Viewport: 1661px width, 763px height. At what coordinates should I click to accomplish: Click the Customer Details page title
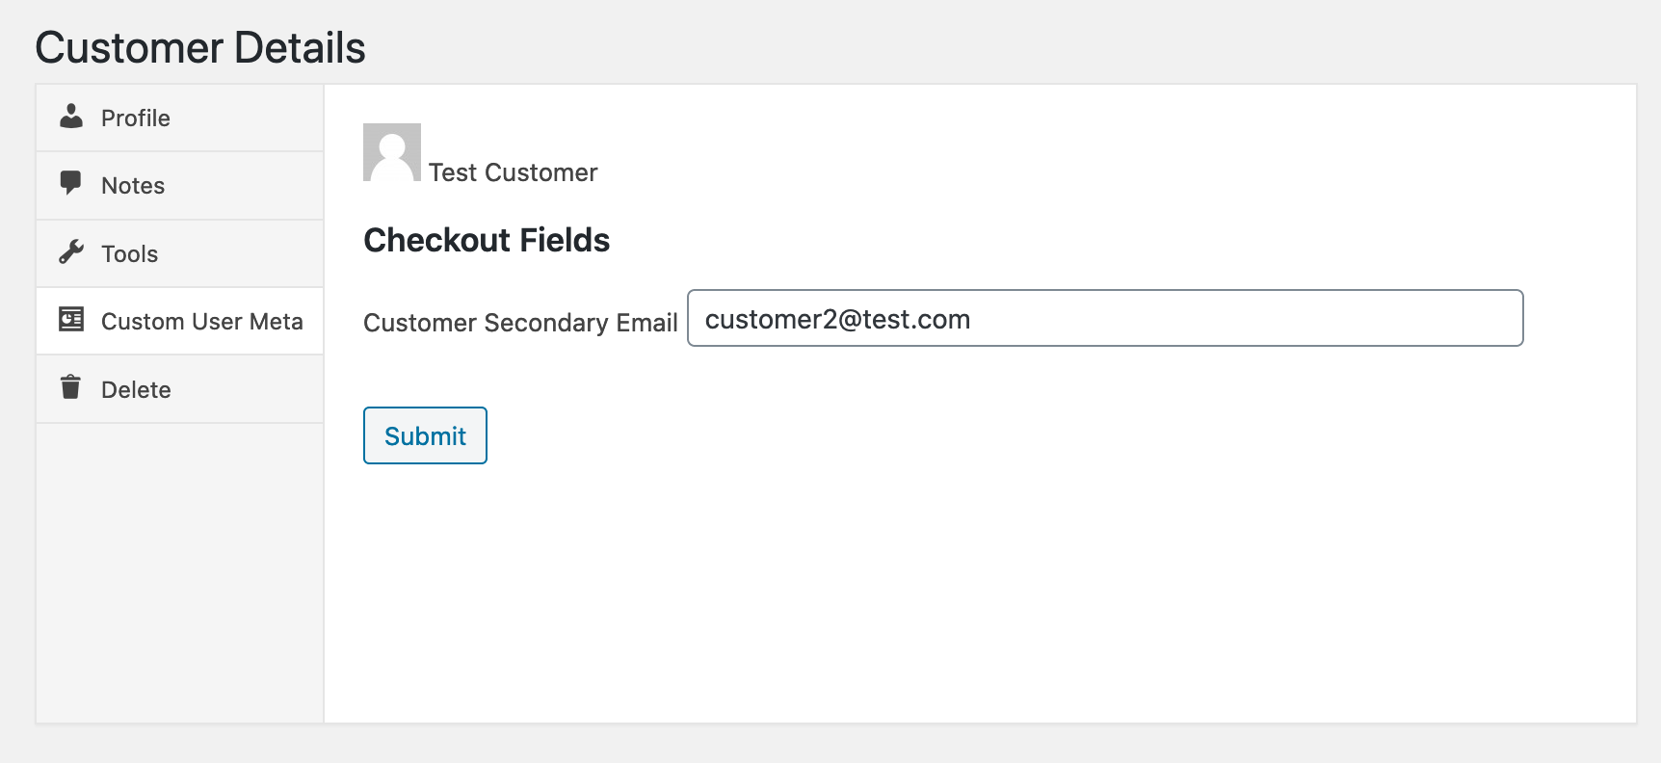[200, 48]
